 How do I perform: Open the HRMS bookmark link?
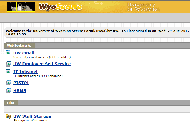tap(20, 90)
